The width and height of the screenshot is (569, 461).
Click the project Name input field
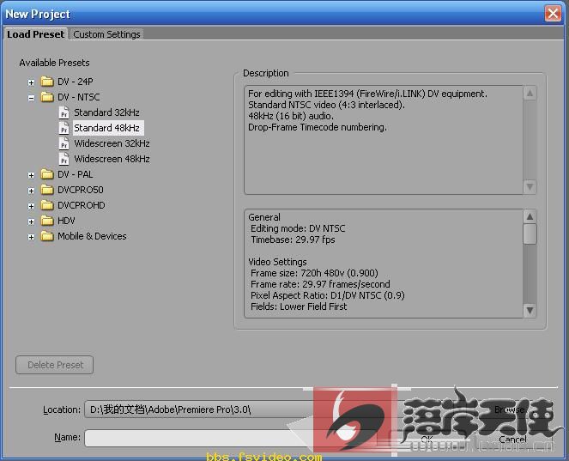click(233, 438)
